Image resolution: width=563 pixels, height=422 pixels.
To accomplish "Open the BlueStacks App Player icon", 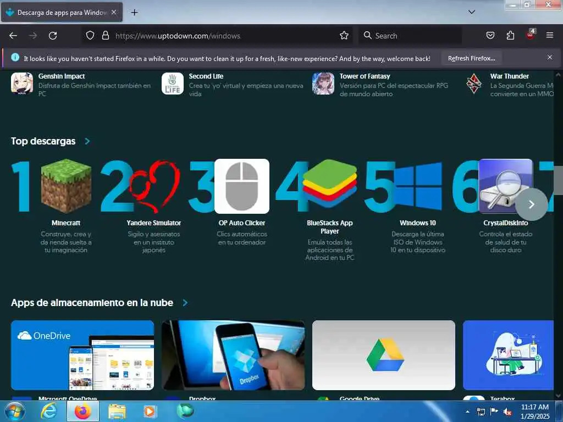I will click(x=330, y=184).
